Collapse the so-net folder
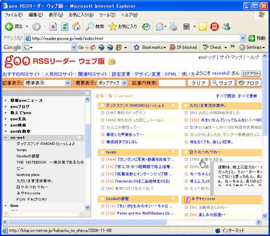Viewport: 270px width, 236px height. pos(5,137)
